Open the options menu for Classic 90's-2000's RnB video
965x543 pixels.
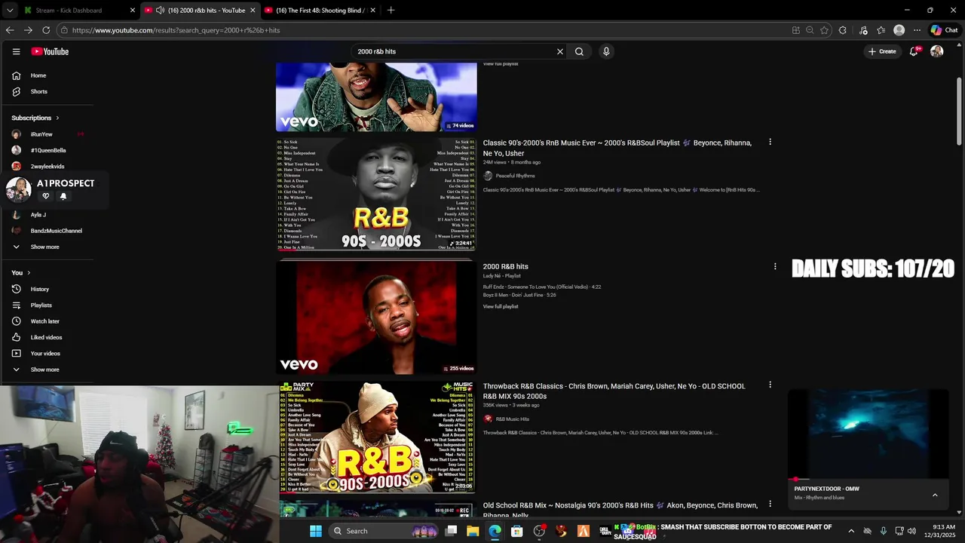770,142
